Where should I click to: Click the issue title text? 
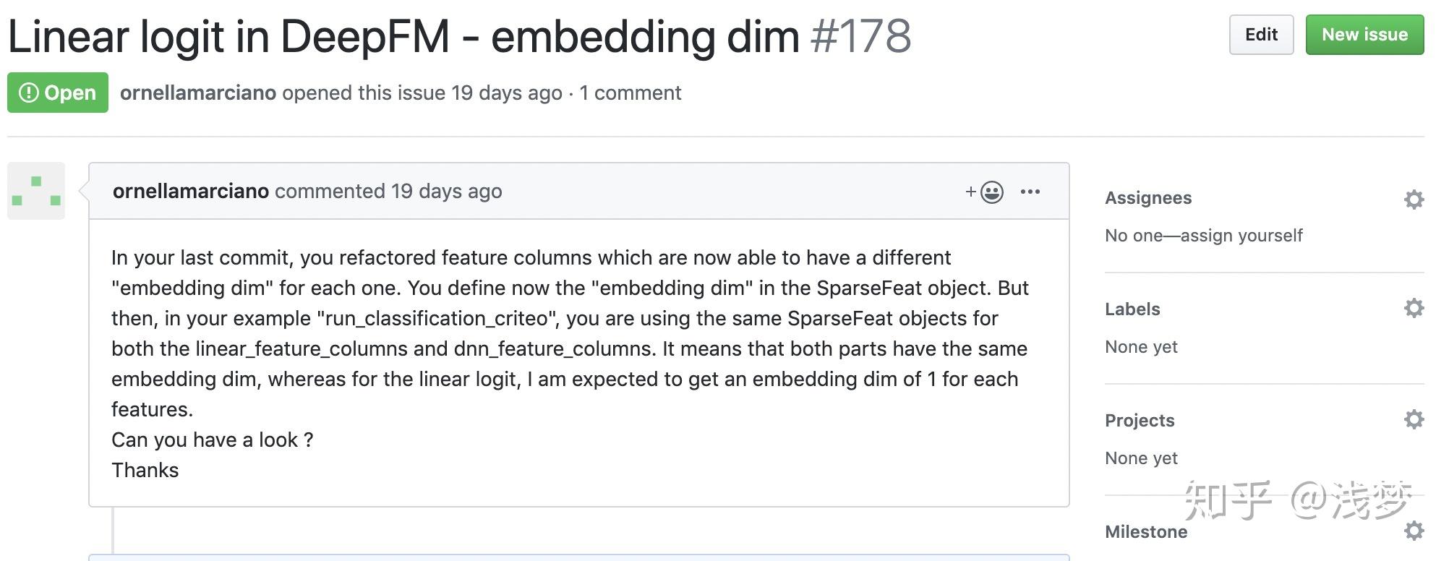coord(403,36)
